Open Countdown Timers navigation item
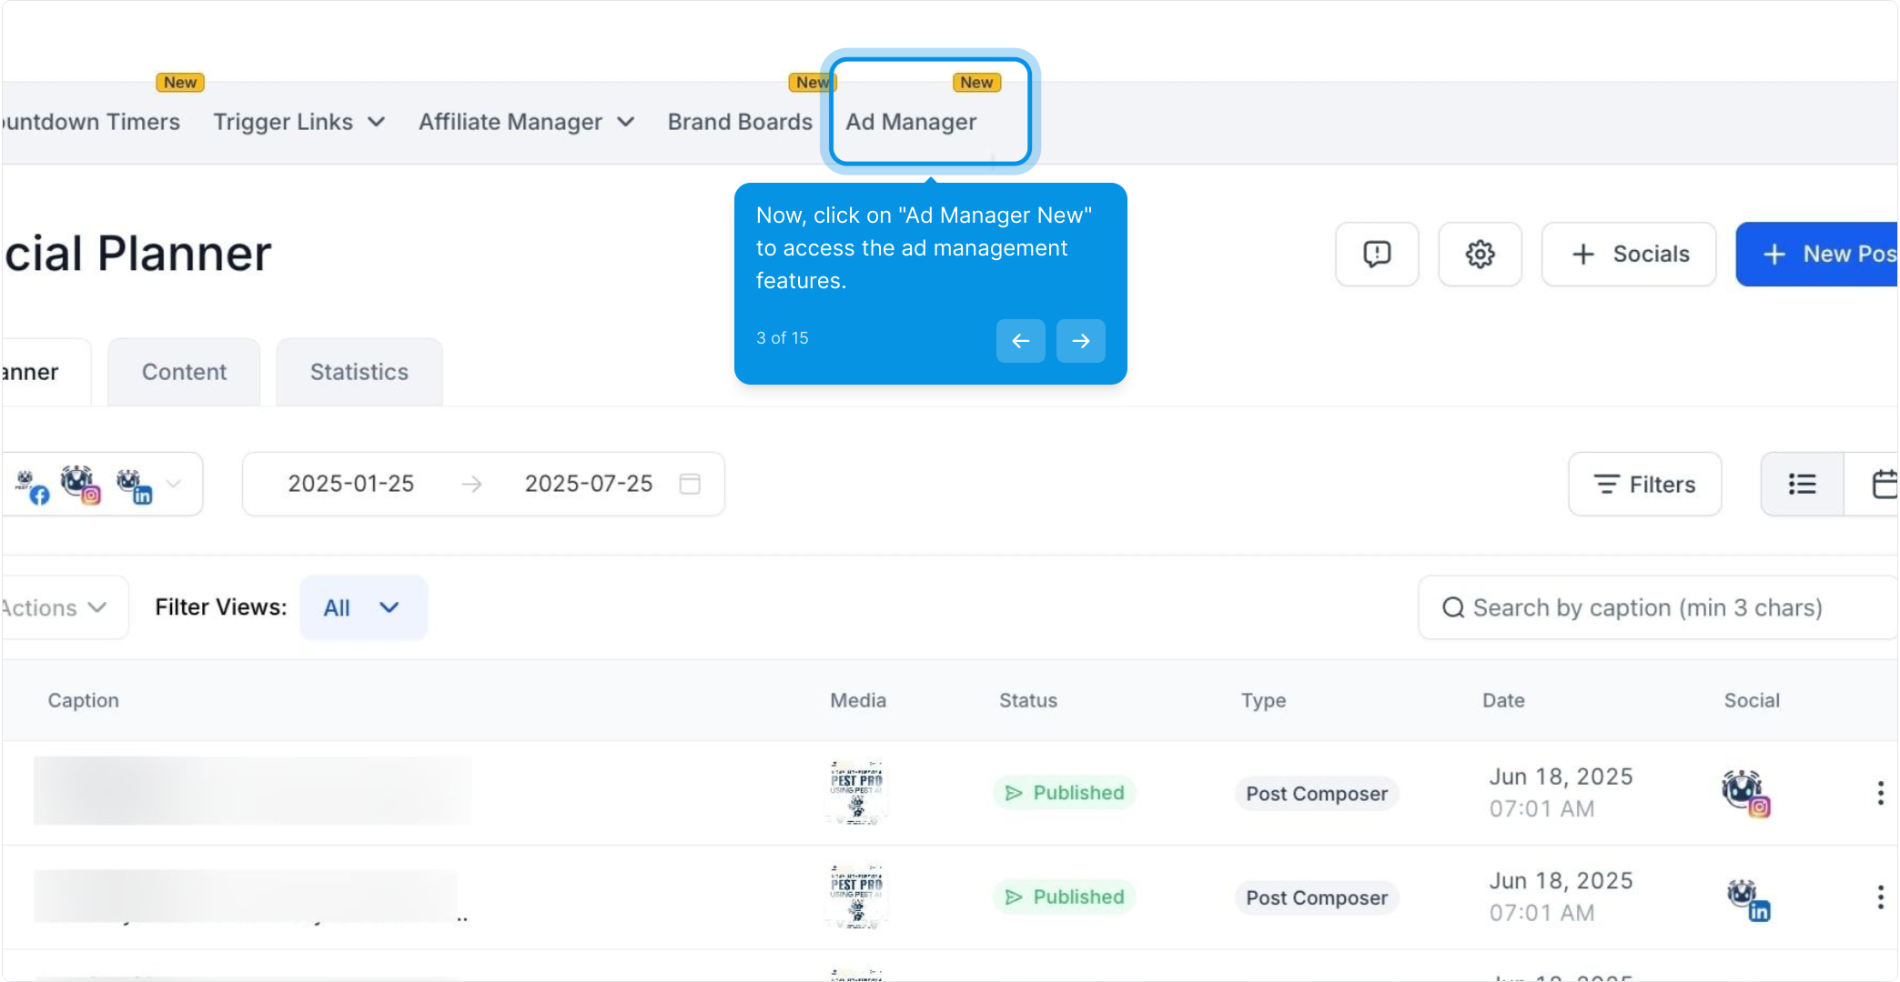The image size is (1900, 982). coord(90,122)
